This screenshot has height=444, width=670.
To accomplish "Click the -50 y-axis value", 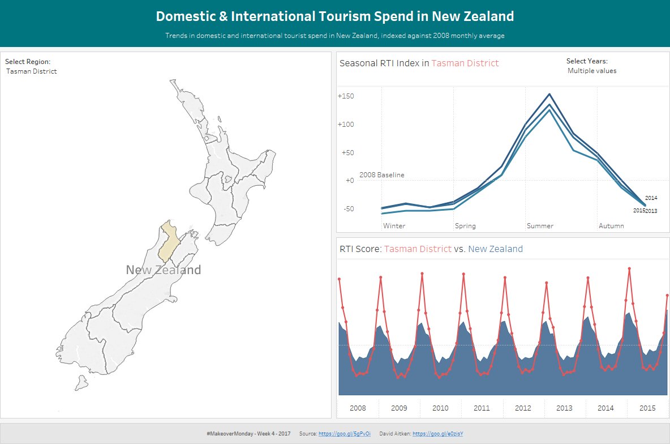I will 349,209.
